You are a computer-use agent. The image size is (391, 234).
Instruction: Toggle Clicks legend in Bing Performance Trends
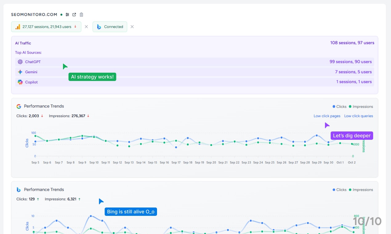[x=340, y=190]
